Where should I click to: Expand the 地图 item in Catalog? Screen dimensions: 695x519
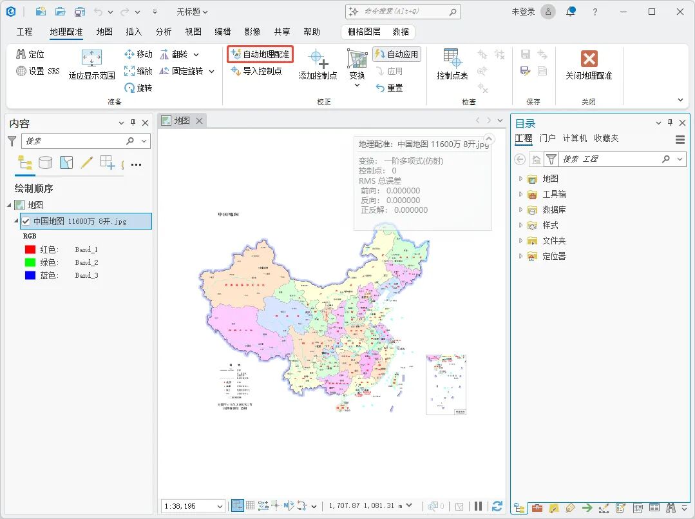tap(521, 179)
